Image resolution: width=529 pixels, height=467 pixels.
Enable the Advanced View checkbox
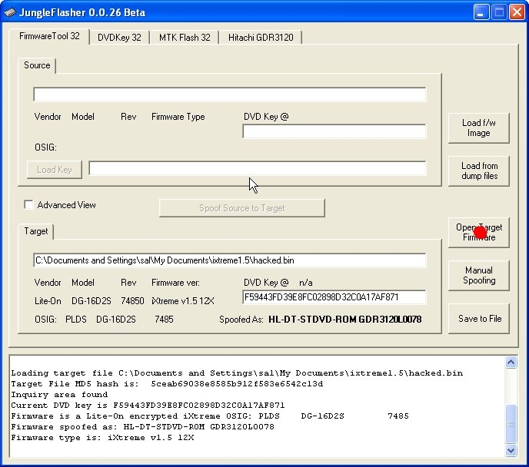pos(28,204)
